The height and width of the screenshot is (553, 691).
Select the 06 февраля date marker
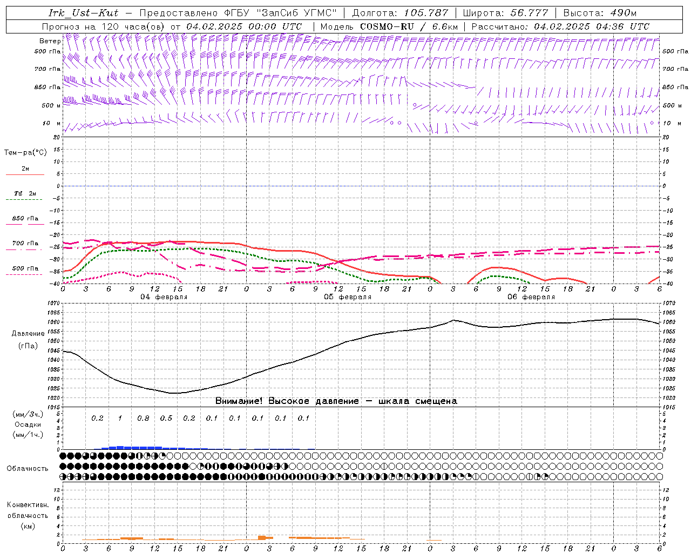point(531,297)
